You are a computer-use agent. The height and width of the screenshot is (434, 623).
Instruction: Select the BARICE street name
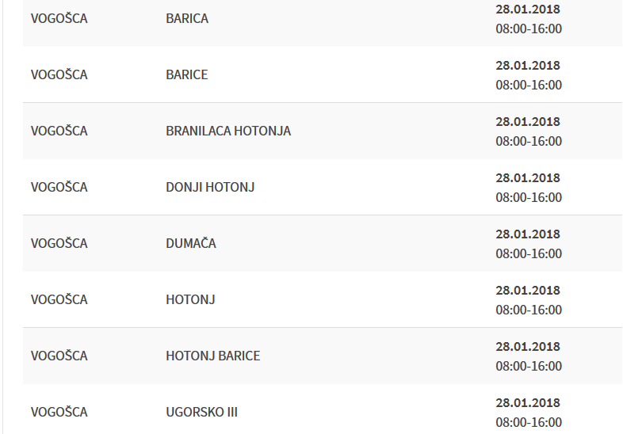coord(187,74)
